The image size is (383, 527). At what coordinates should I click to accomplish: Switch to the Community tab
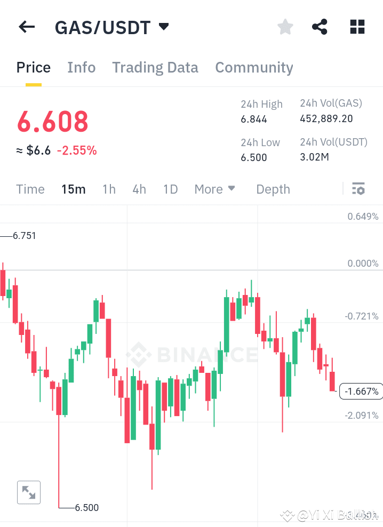click(x=254, y=67)
